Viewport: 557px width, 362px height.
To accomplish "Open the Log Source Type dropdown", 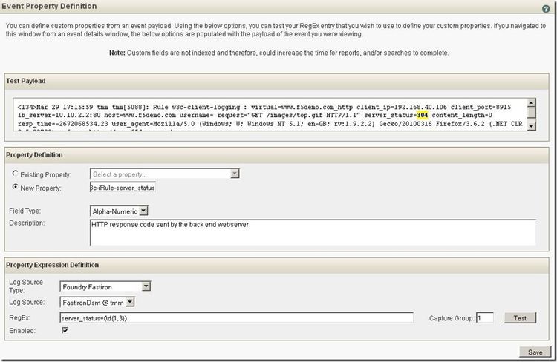I will pos(105,286).
